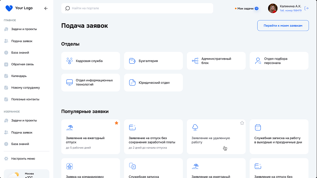
Task: Unfavorite Заявление на ежегодный отпуск via orange star
Action: [116, 123]
